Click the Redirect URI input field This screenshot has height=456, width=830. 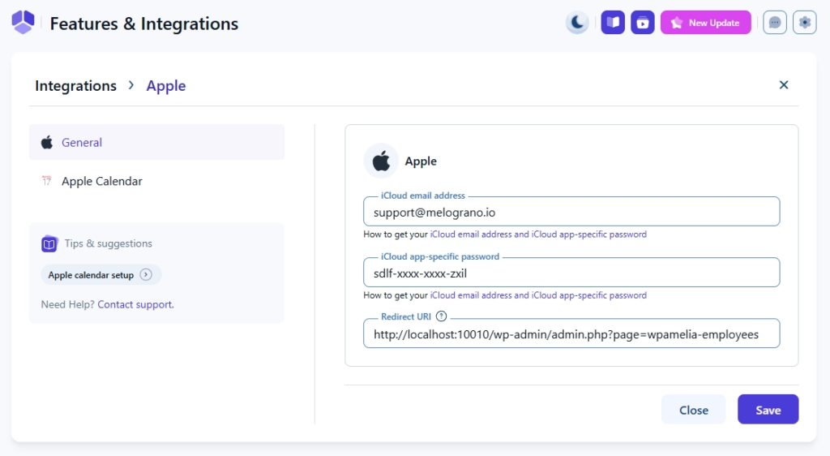(x=571, y=333)
